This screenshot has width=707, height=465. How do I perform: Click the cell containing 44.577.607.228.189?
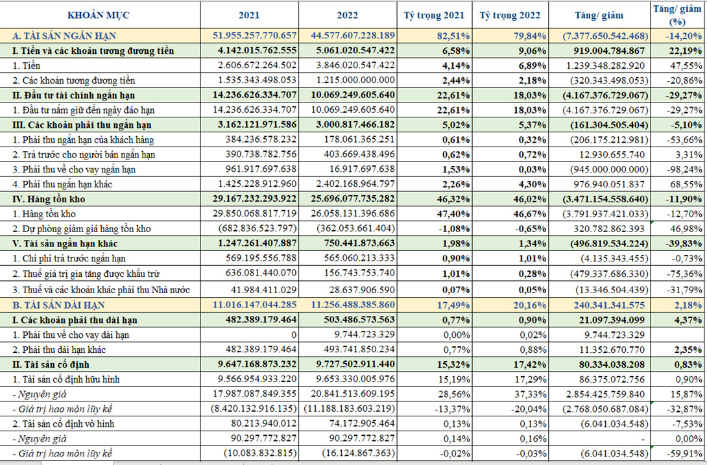pyautogui.click(x=348, y=36)
